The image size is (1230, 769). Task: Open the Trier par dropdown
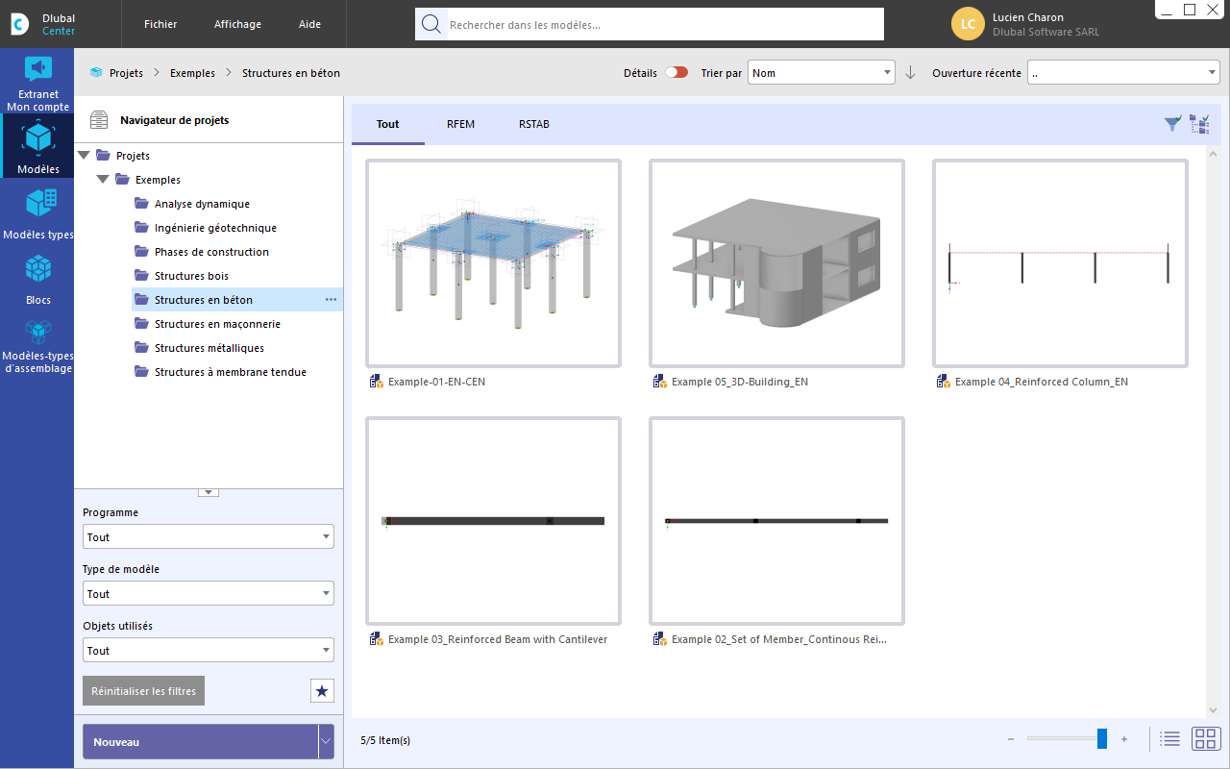(x=822, y=72)
